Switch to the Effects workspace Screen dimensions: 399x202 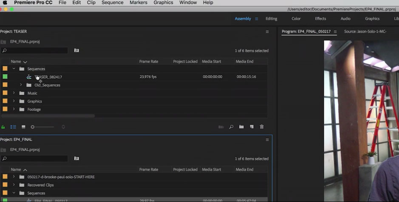(x=320, y=19)
